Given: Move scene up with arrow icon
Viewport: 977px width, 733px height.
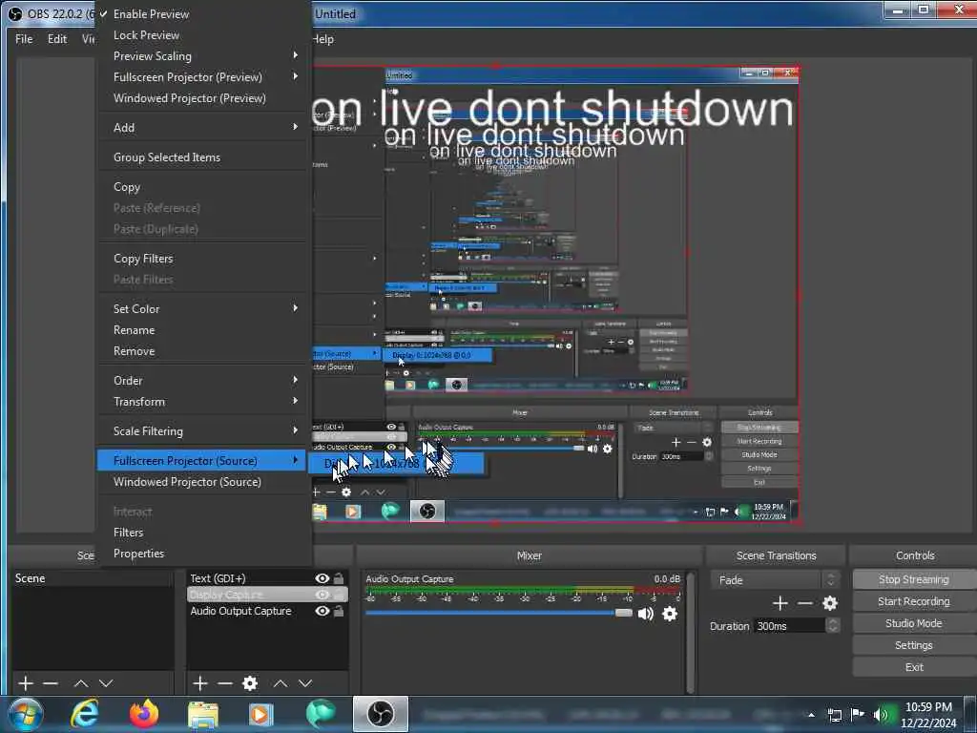Looking at the screenshot, I should pos(81,683).
